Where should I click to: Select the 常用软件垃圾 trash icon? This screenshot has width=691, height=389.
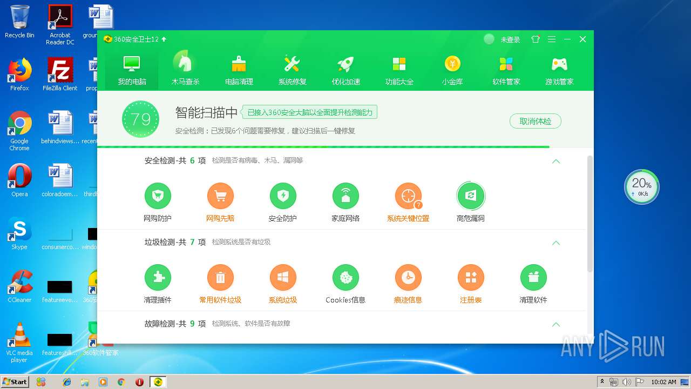(x=220, y=277)
